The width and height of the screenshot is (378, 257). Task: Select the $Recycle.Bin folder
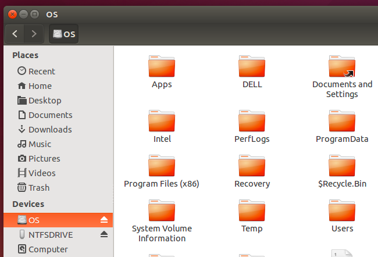[x=342, y=166]
